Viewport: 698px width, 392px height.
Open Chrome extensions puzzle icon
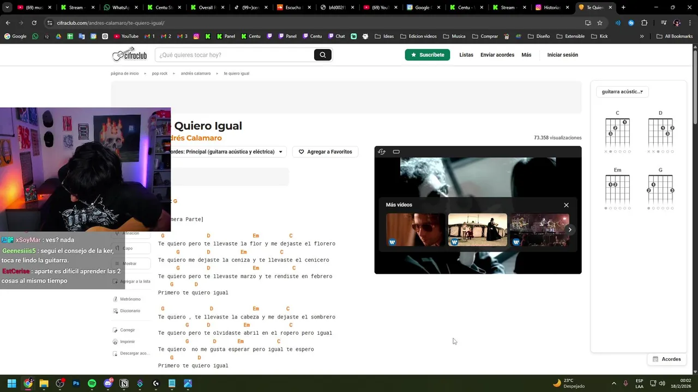coord(645,23)
